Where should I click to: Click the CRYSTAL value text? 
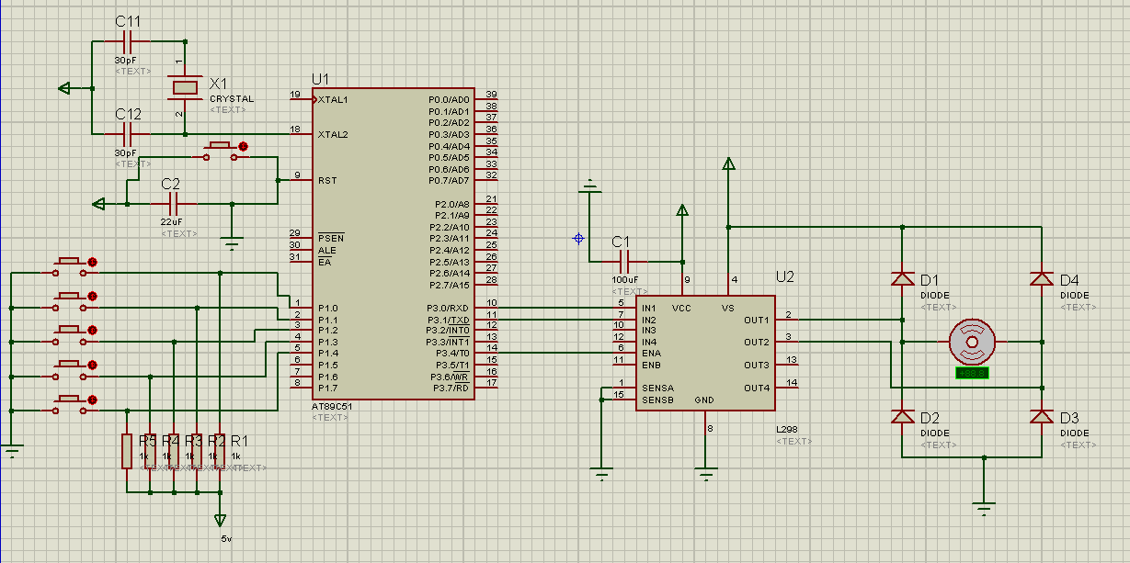click(x=232, y=99)
